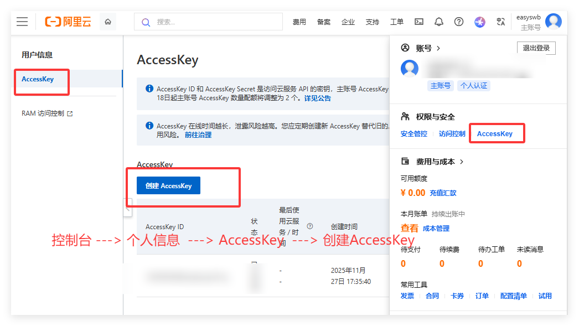Screen dimensions: 579x326
Task: Open the 试用 tool link
Action: pyautogui.click(x=545, y=296)
